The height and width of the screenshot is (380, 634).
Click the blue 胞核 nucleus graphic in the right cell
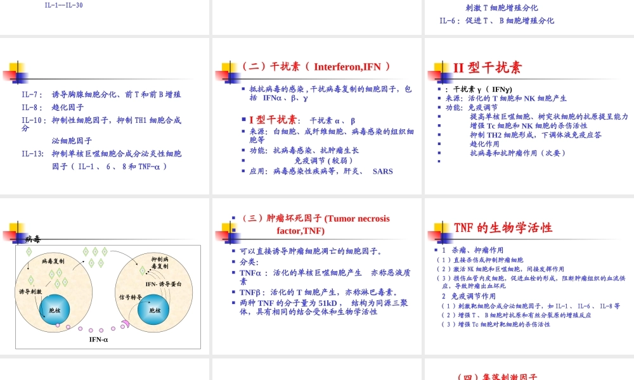point(154,309)
